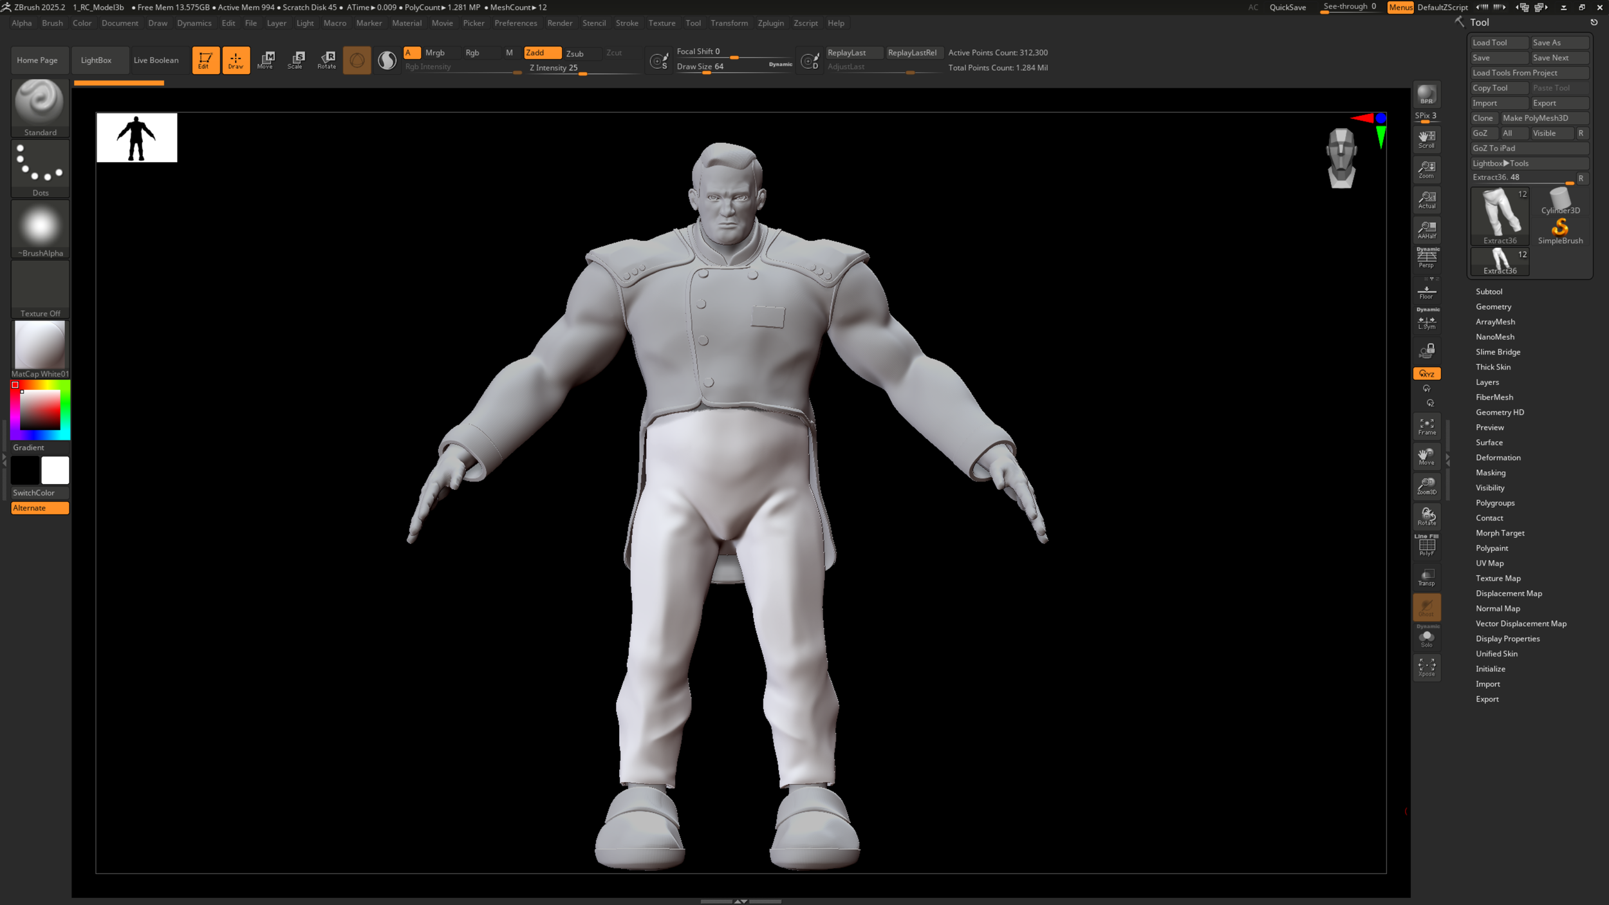The image size is (1609, 905).
Task: Click the Frame view icon
Action: tap(1426, 426)
